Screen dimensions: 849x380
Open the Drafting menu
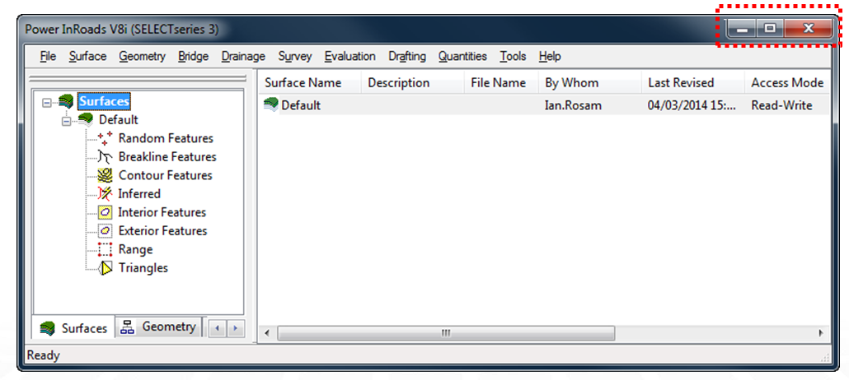point(407,56)
